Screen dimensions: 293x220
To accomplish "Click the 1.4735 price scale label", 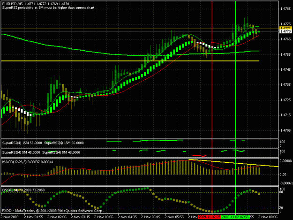I will [285, 85].
